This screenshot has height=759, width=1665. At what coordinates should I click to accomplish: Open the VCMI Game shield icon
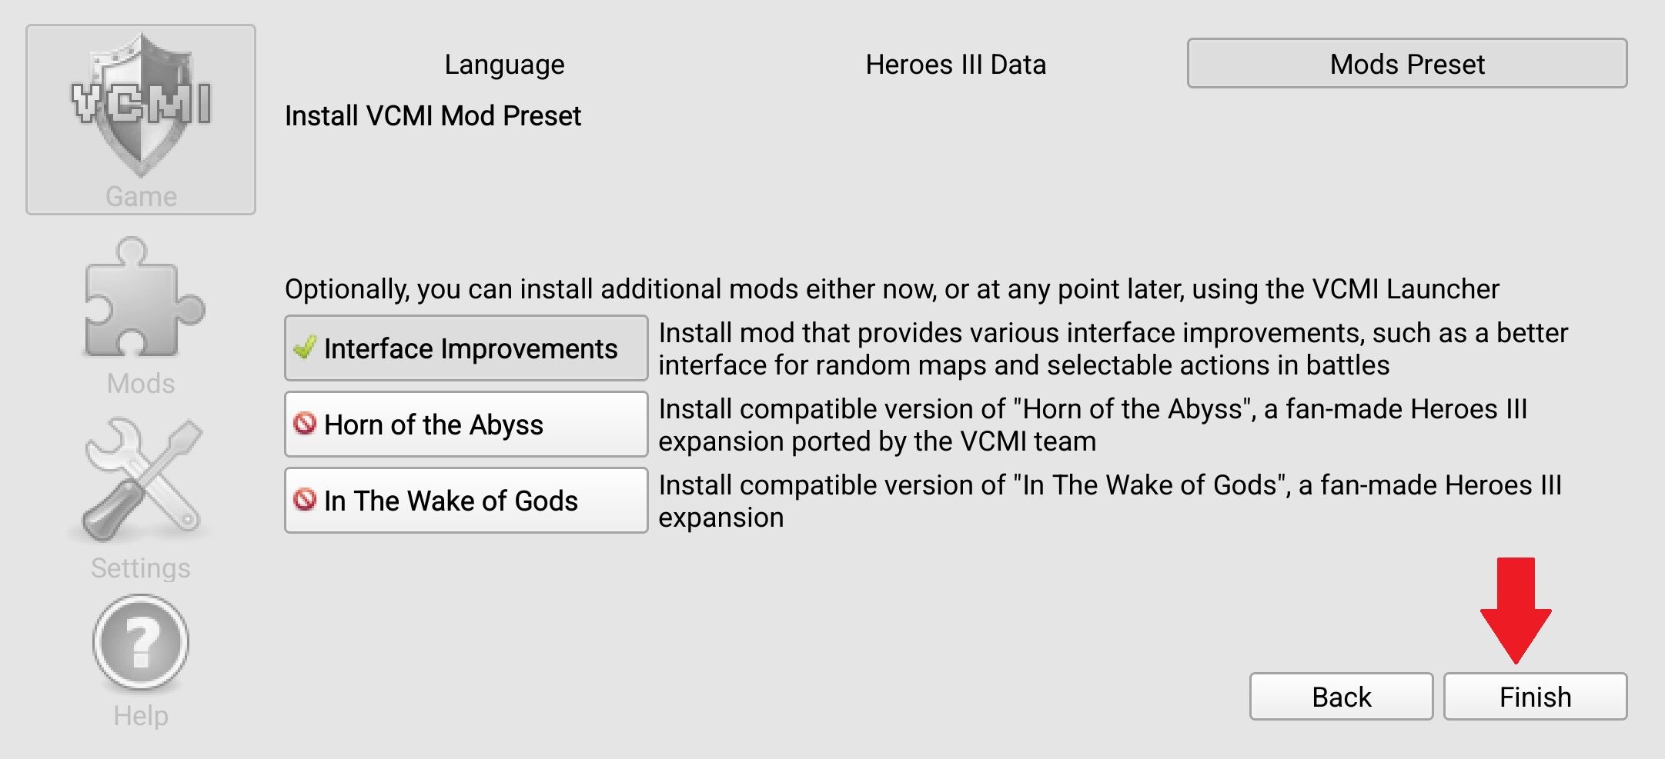141,108
